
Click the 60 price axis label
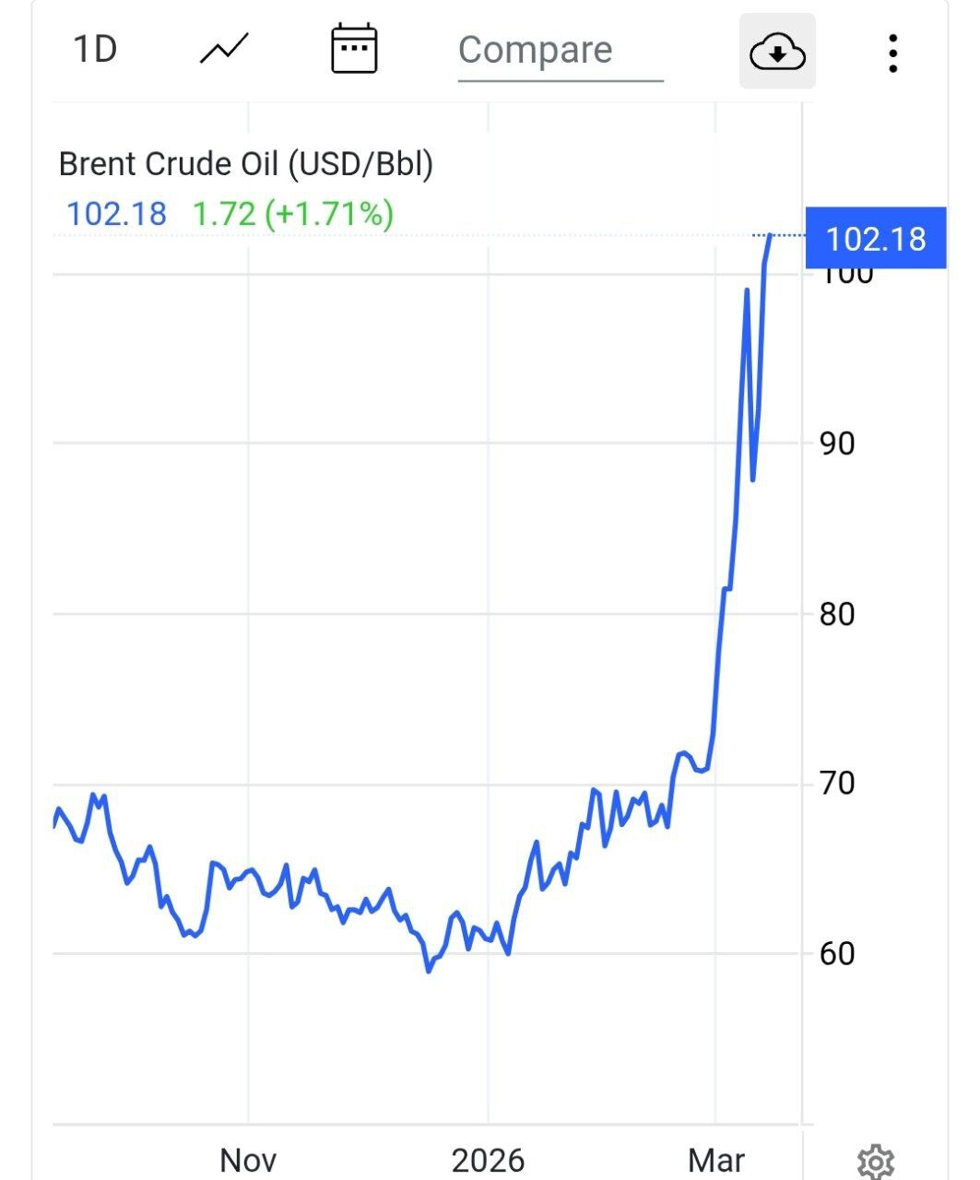[x=837, y=953]
